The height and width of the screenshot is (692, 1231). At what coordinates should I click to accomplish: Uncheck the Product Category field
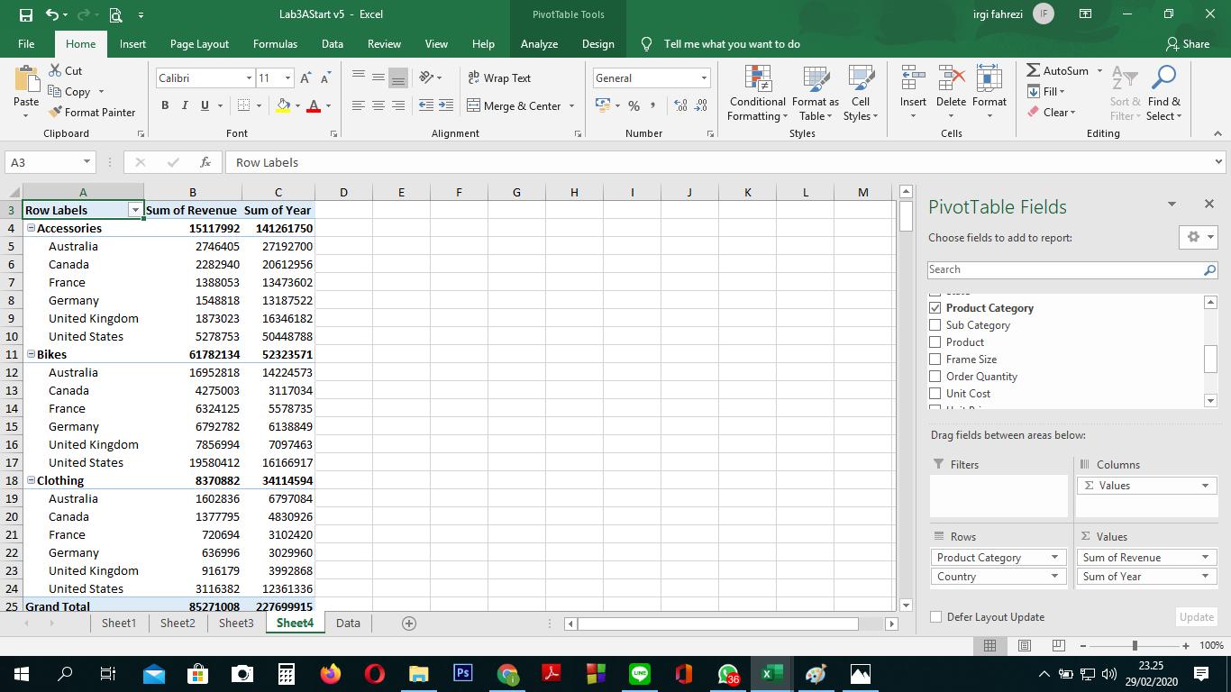(x=935, y=308)
